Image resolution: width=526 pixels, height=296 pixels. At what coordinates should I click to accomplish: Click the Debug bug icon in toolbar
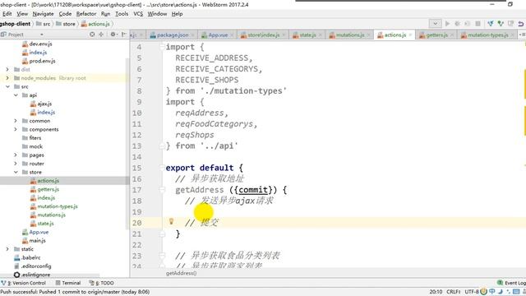click(457, 24)
